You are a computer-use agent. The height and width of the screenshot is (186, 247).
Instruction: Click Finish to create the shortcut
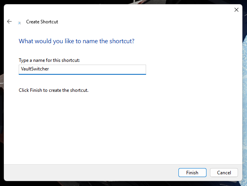click(192, 173)
